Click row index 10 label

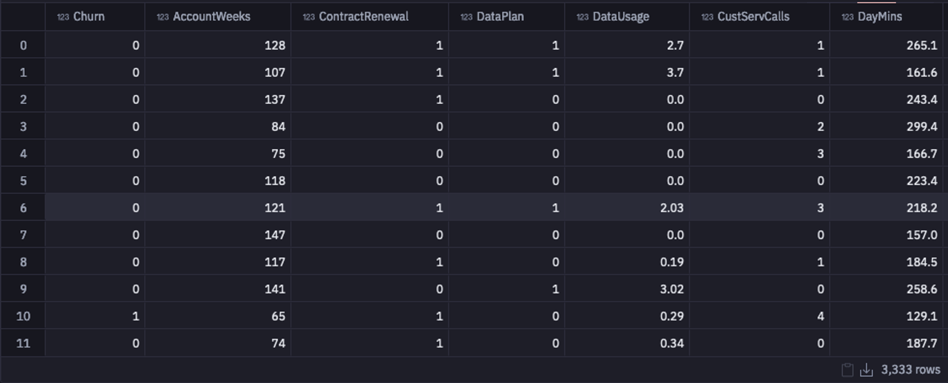23,316
